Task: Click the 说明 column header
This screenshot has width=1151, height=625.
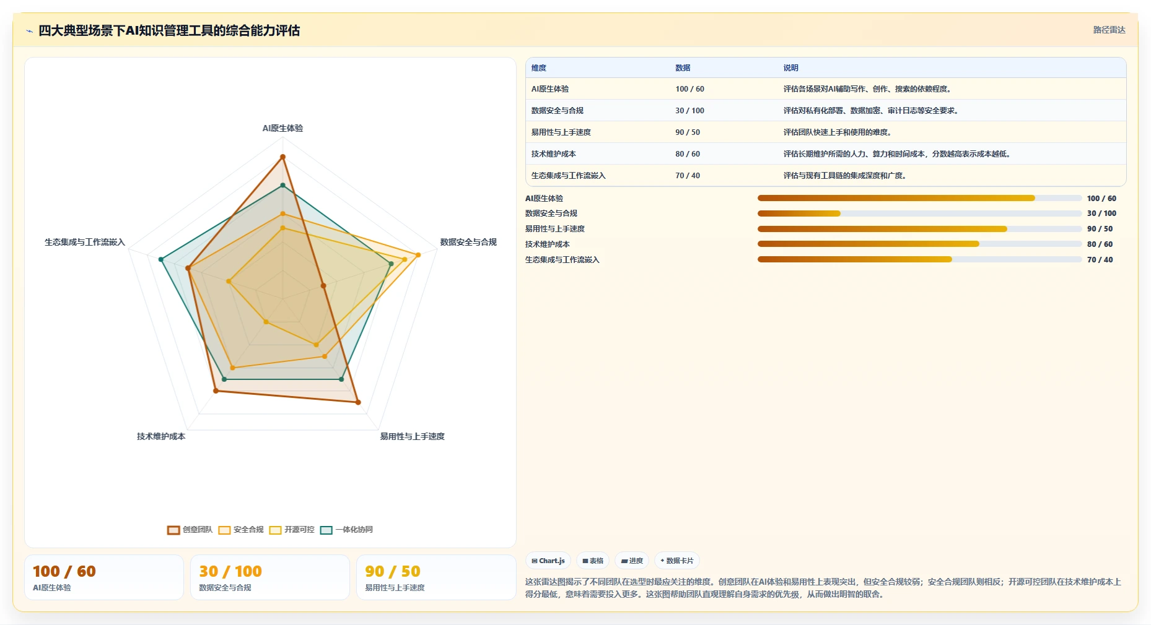Action: [790, 68]
